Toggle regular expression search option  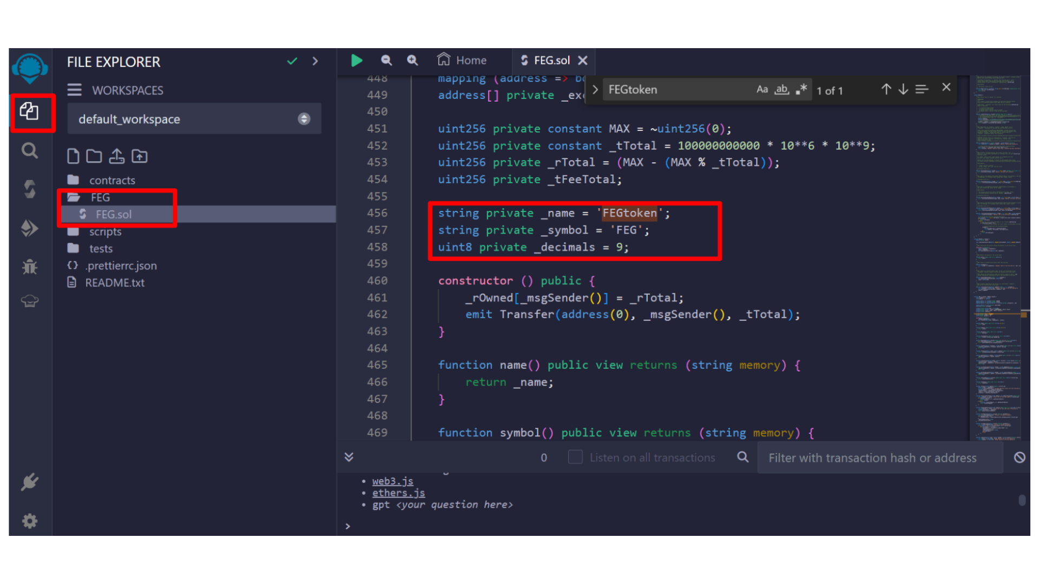801,89
